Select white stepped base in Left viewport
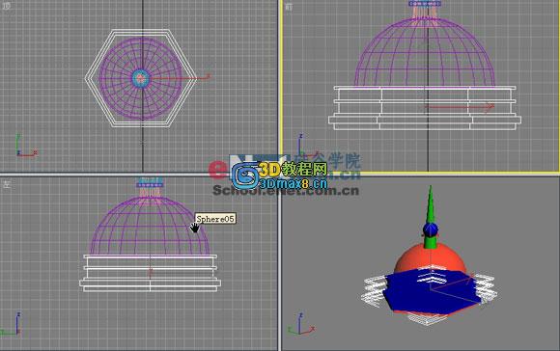560x351 pixels. (150, 273)
